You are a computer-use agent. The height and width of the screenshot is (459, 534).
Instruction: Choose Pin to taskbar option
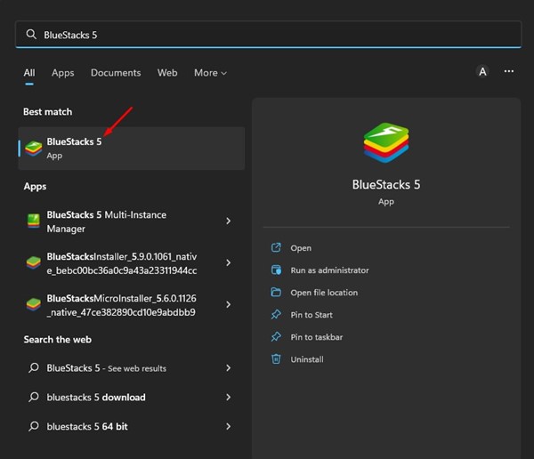(316, 337)
